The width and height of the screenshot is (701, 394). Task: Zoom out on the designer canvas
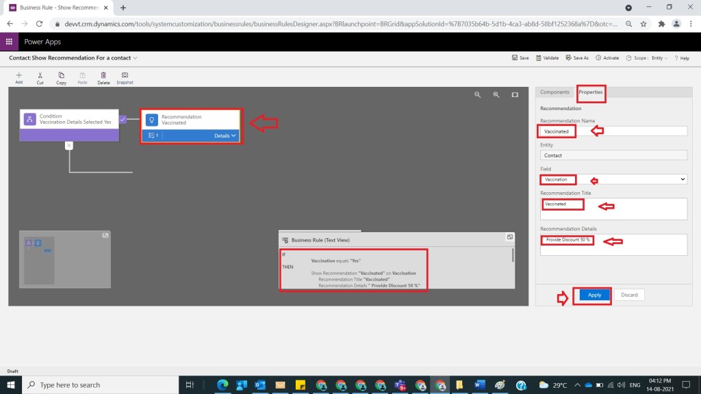(x=478, y=95)
